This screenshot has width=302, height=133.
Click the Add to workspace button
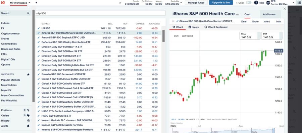coord(270,14)
